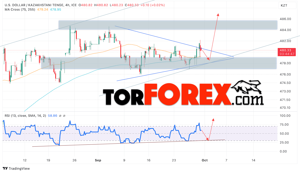Click the 0.00 RSI axis label
This screenshot has width=300, height=173.
pos(283,152)
